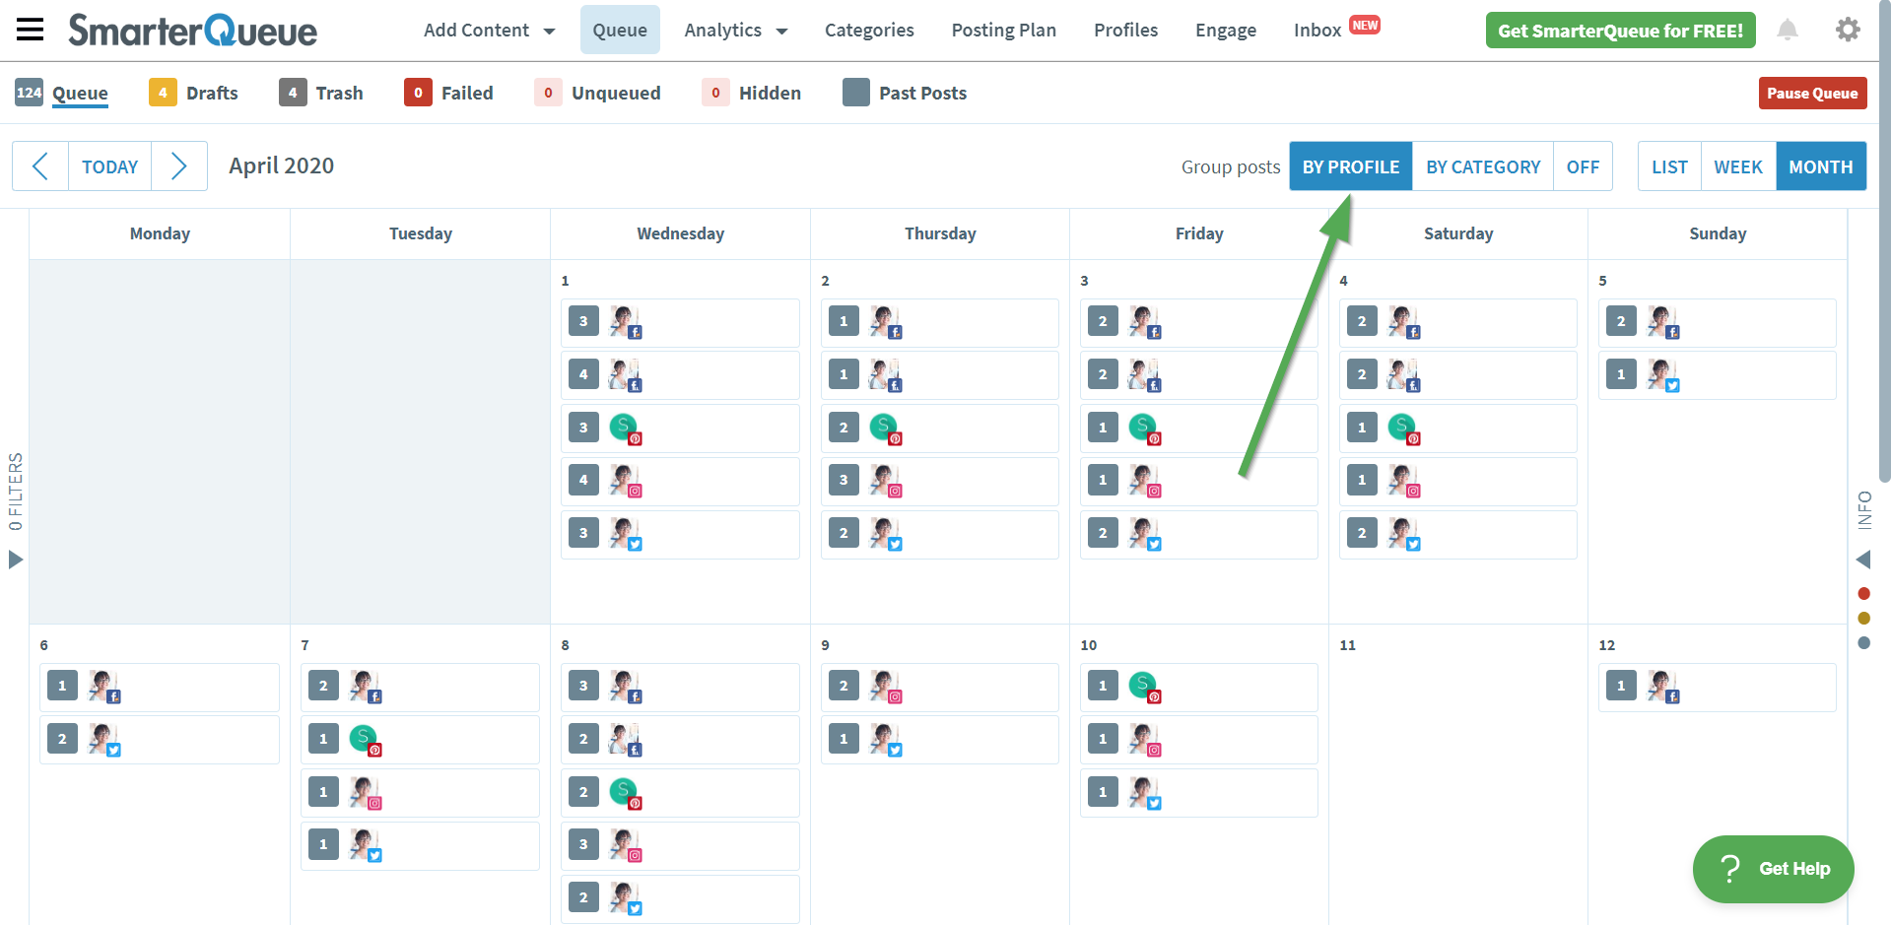
Task: Expand the Filters panel arrow on left edge
Action: 15,560
